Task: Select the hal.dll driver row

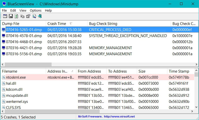Action: [11, 83]
